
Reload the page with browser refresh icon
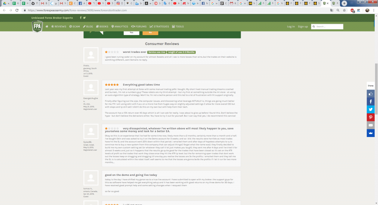[17, 10]
